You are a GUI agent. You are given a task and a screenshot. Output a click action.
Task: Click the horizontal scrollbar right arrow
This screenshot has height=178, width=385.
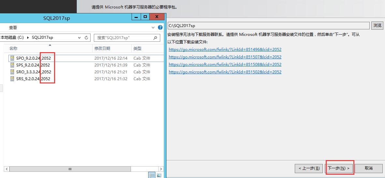tap(161, 169)
